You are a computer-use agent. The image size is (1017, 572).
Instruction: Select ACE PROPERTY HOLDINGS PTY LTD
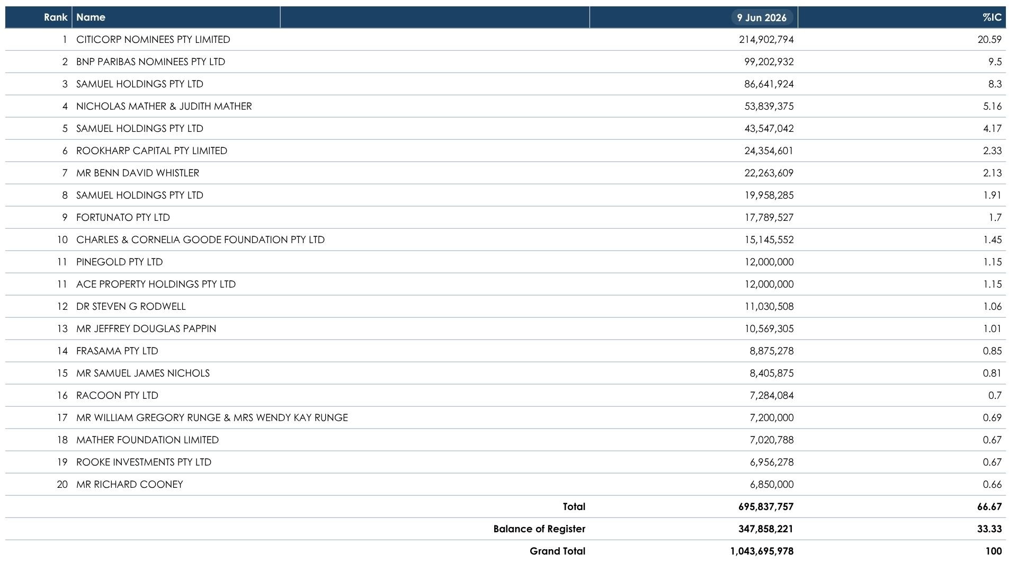click(x=156, y=284)
